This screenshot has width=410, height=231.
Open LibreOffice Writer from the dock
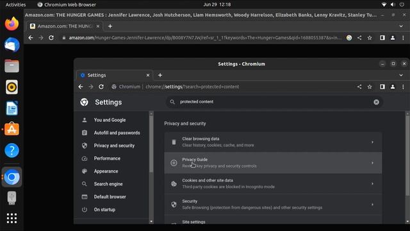(x=12, y=108)
